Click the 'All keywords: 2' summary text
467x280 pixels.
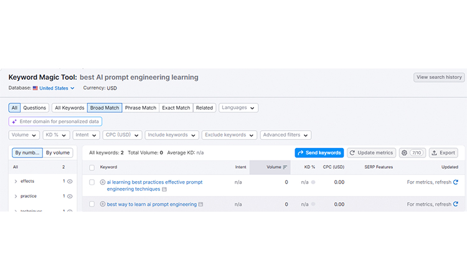[x=106, y=152]
